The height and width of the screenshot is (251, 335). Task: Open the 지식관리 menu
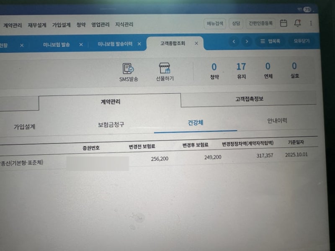(x=124, y=24)
